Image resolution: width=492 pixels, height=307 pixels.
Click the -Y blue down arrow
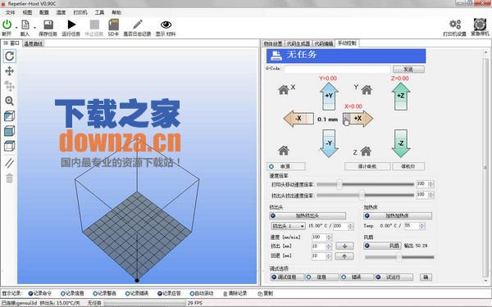coord(329,143)
